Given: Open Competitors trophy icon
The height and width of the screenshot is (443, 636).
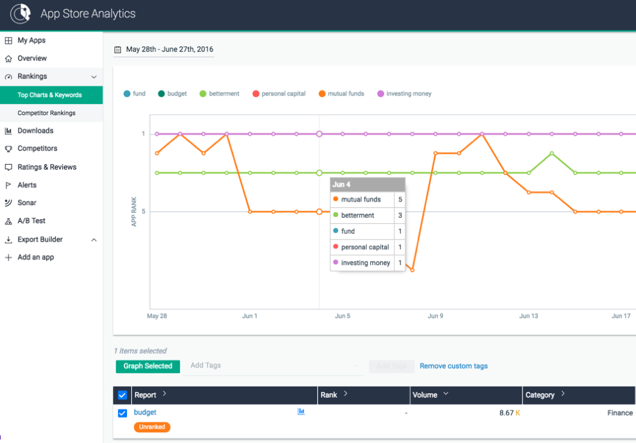Looking at the screenshot, I should (x=8, y=149).
